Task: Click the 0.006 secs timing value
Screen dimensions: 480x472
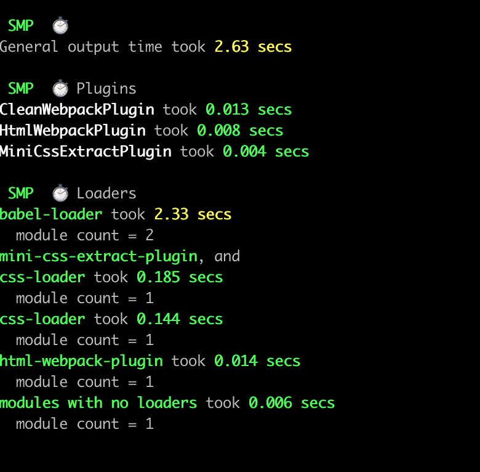Action: 292,403
